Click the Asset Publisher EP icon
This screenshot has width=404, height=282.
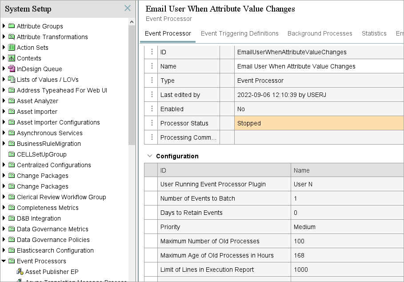(20, 272)
